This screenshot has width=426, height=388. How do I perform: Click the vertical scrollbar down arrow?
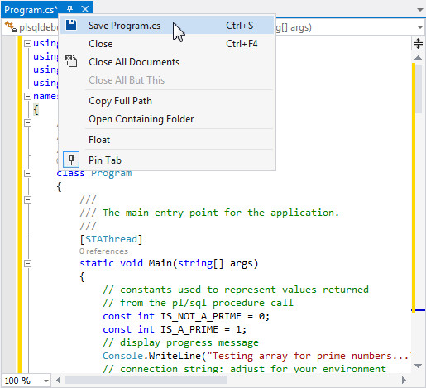(x=418, y=366)
